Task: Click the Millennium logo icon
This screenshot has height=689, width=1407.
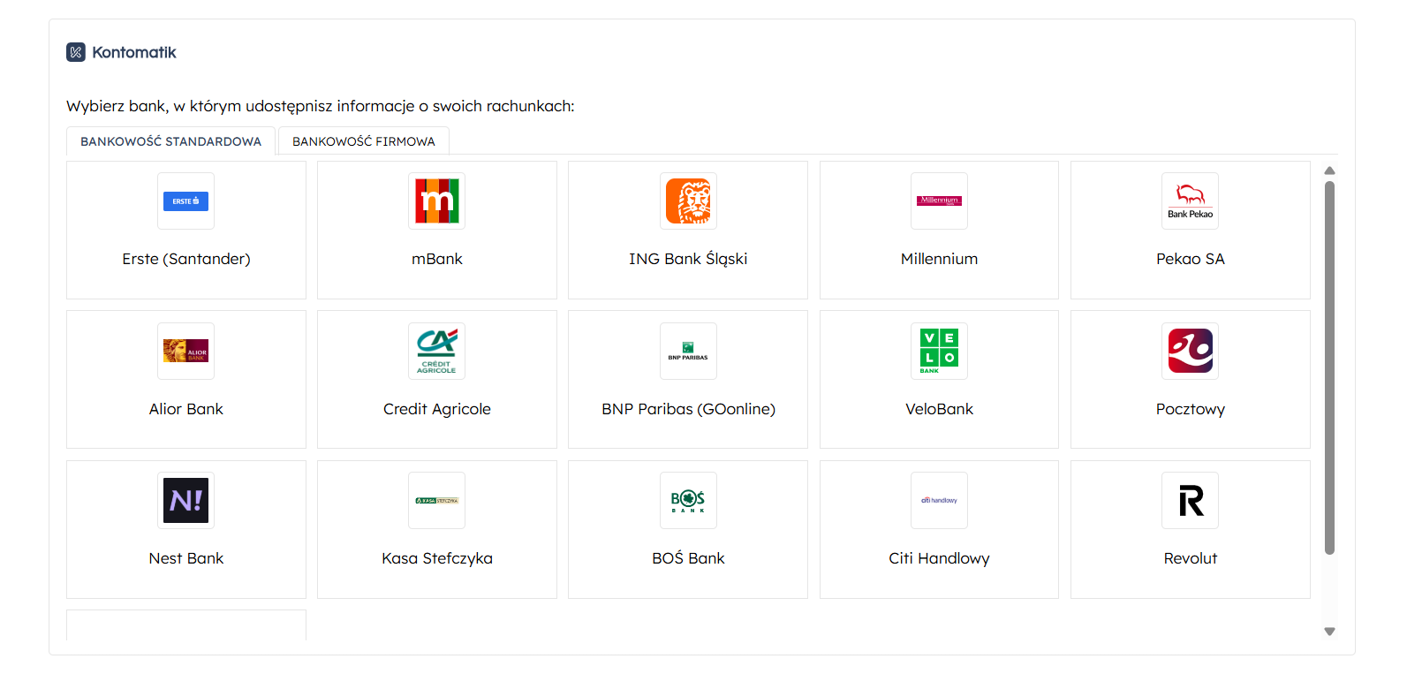Action: coord(939,201)
